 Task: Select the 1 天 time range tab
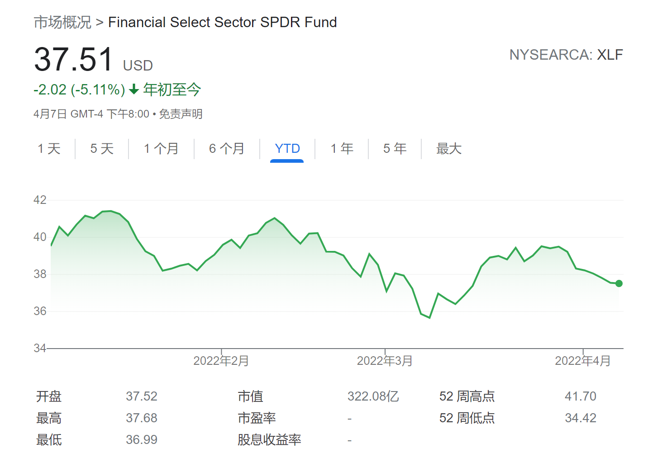49,149
